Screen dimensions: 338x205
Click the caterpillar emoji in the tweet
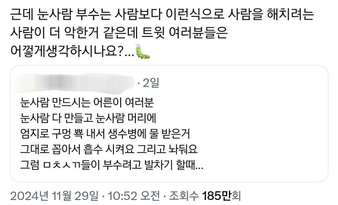(x=143, y=51)
